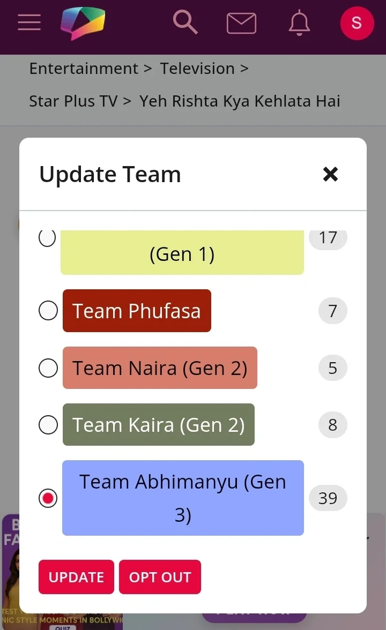Select the Team Abhimanyu (Gen 3) radio button
Screen dimensions: 386x630
point(48,498)
